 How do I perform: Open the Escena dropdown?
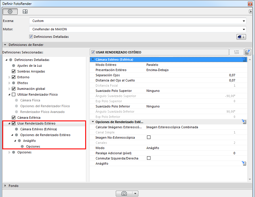[137, 21]
